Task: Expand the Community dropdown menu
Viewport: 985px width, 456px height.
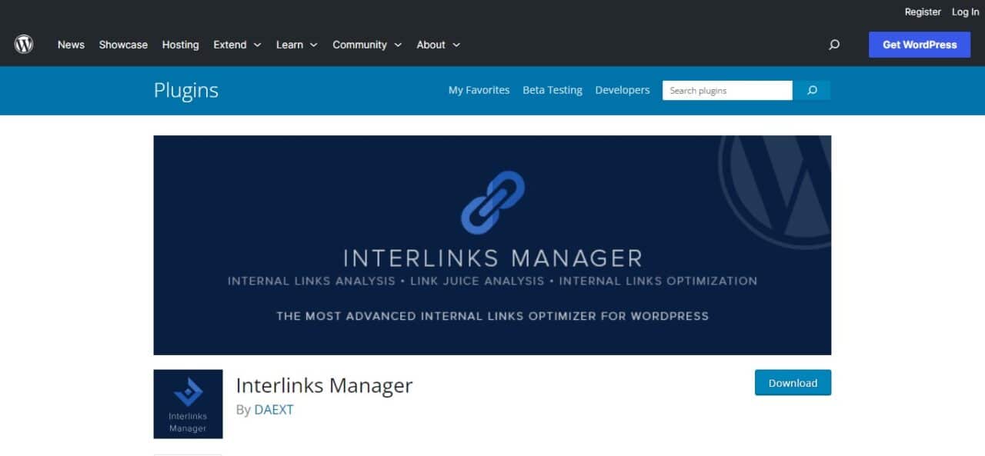Action: pos(367,45)
